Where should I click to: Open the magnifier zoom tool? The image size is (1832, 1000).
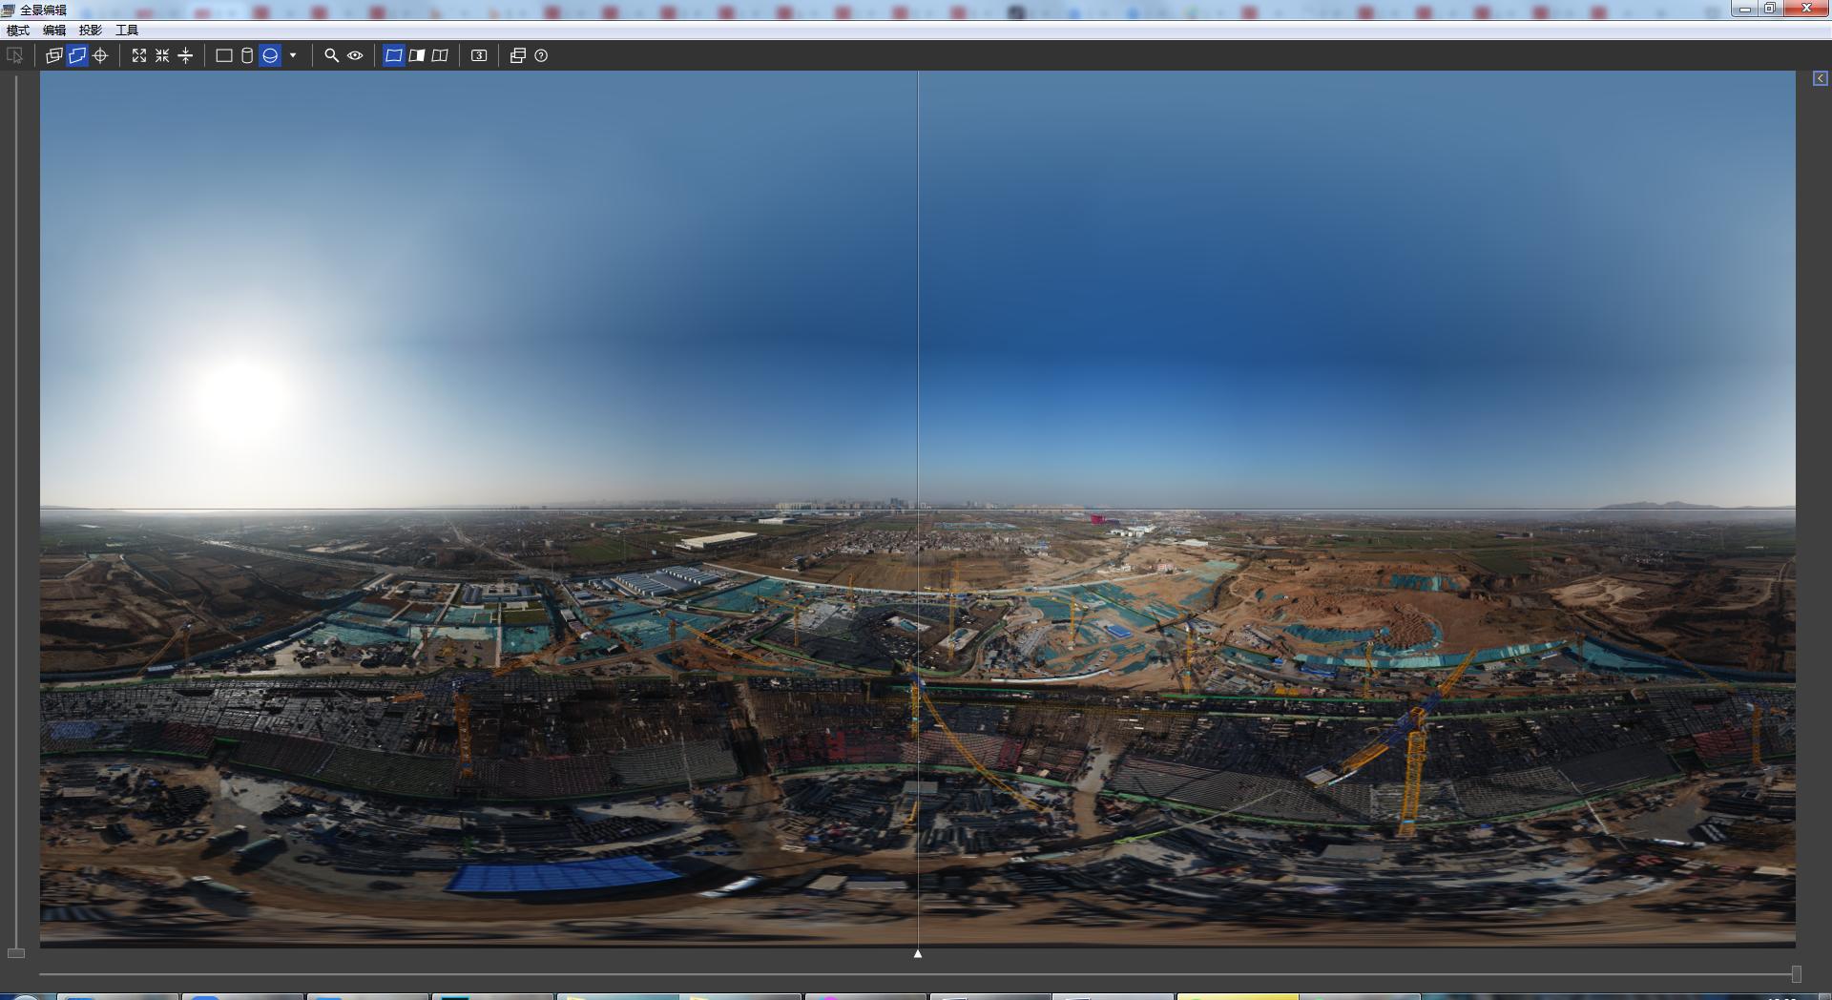pos(331,55)
